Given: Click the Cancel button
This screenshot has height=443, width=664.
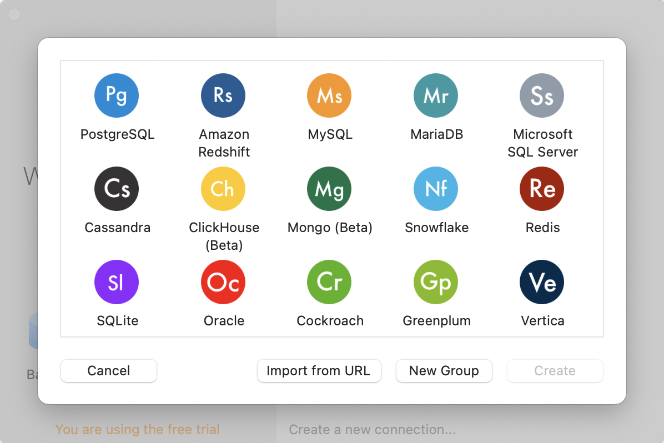Looking at the screenshot, I should [109, 371].
